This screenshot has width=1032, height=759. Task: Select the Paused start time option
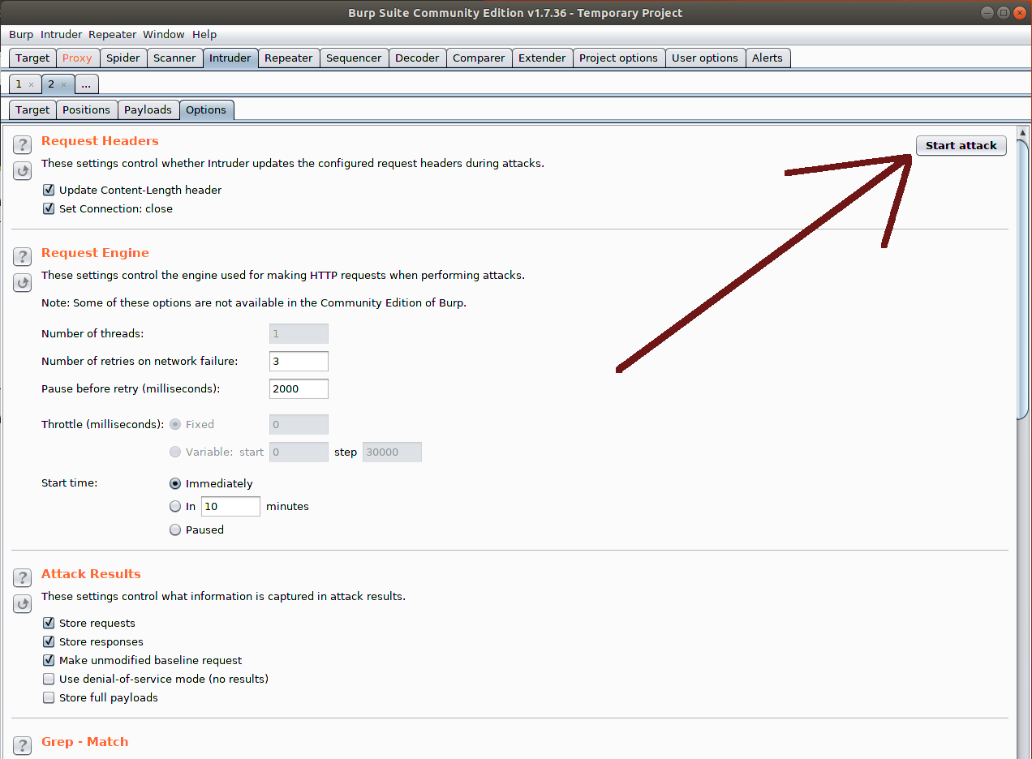point(175,530)
